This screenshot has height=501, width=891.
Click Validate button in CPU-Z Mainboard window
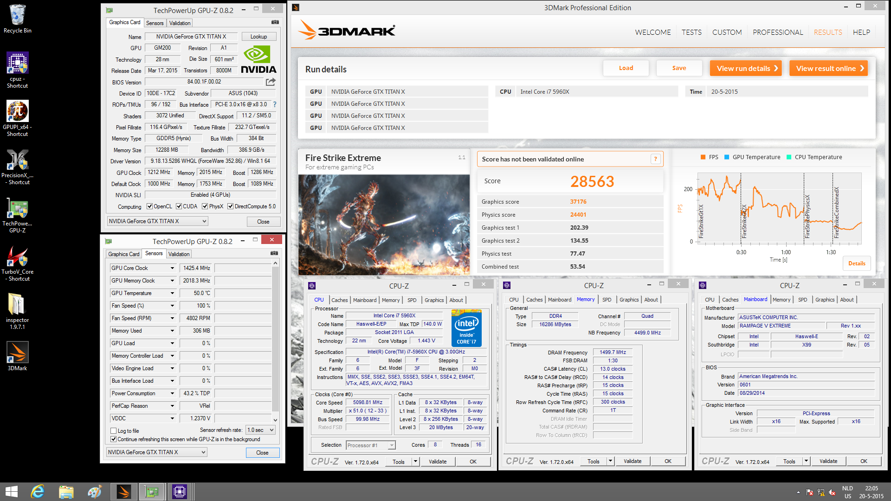click(x=828, y=461)
